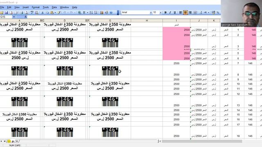Expand the font size 10 dropdown

[x=160, y=13]
